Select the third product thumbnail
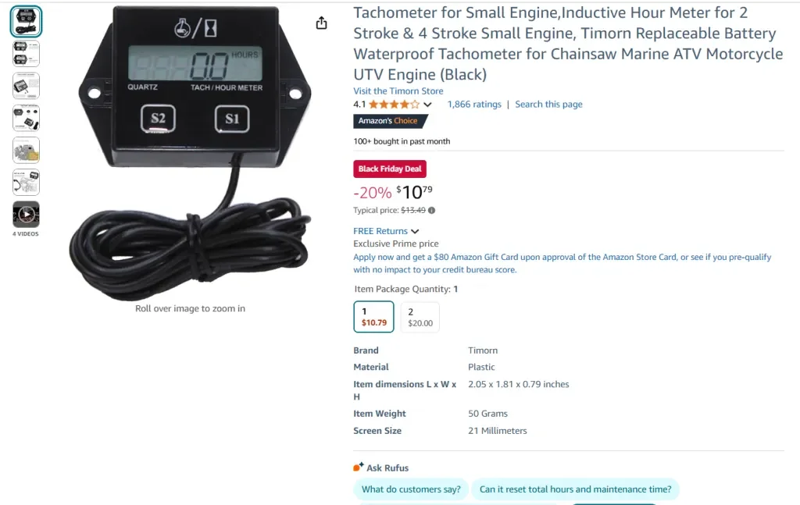The image size is (800, 505). pyautogui.click(x=26, y=86)
